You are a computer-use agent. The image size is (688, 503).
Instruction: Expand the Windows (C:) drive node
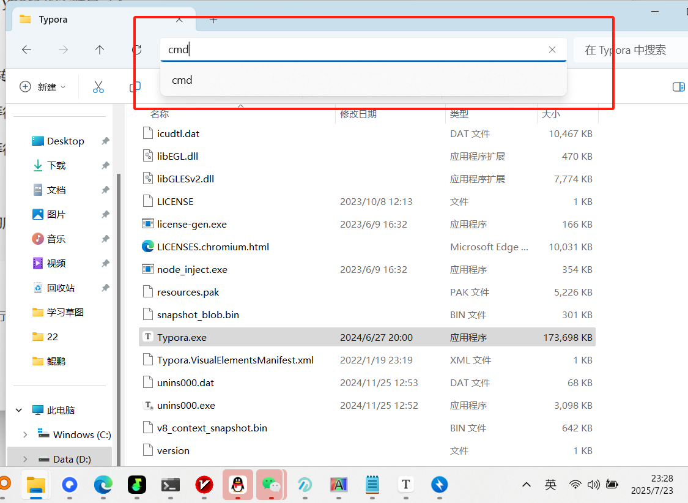pos(25,434)
